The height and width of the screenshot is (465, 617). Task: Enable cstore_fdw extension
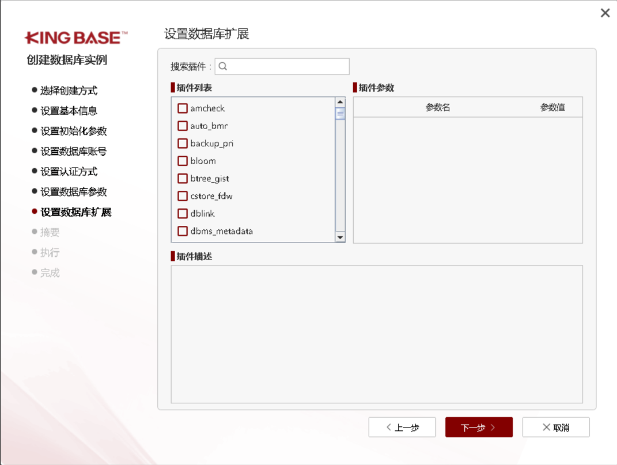coord(183,196)
